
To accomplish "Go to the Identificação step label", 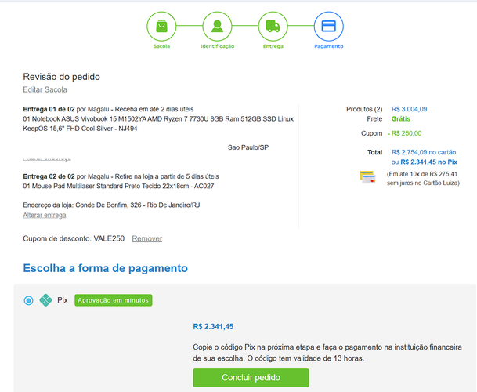I will [217, 47].
